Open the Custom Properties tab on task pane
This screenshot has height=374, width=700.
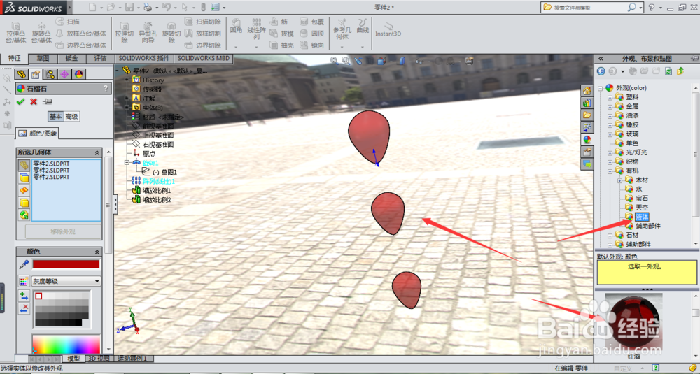[587, 152]
